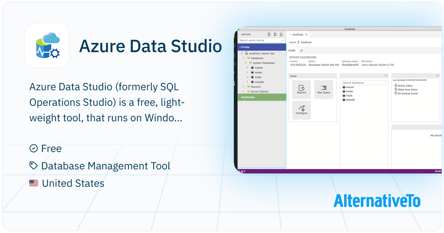444x233 pixels.
Task: Click computer name f5de38dcd197
Action: (x=350, y=65)
